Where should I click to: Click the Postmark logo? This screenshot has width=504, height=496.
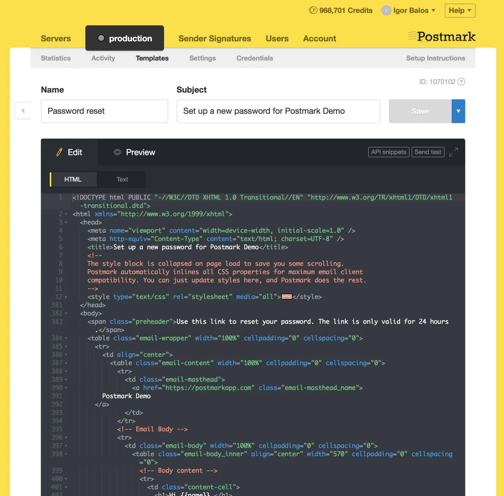[x=442, y=37]
